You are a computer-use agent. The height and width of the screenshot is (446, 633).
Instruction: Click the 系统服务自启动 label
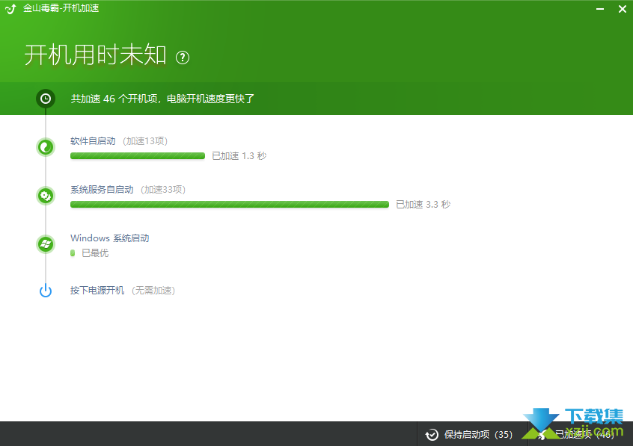[102, 190]
